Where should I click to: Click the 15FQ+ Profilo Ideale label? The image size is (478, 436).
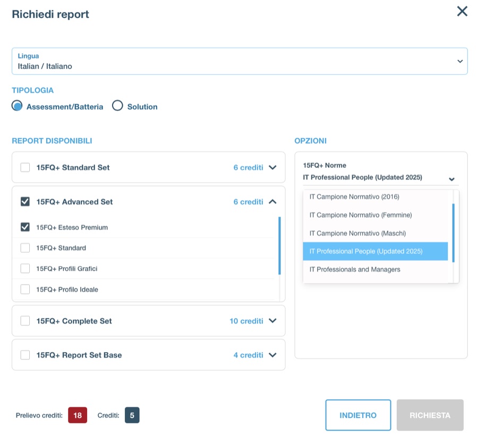(67, 289)
